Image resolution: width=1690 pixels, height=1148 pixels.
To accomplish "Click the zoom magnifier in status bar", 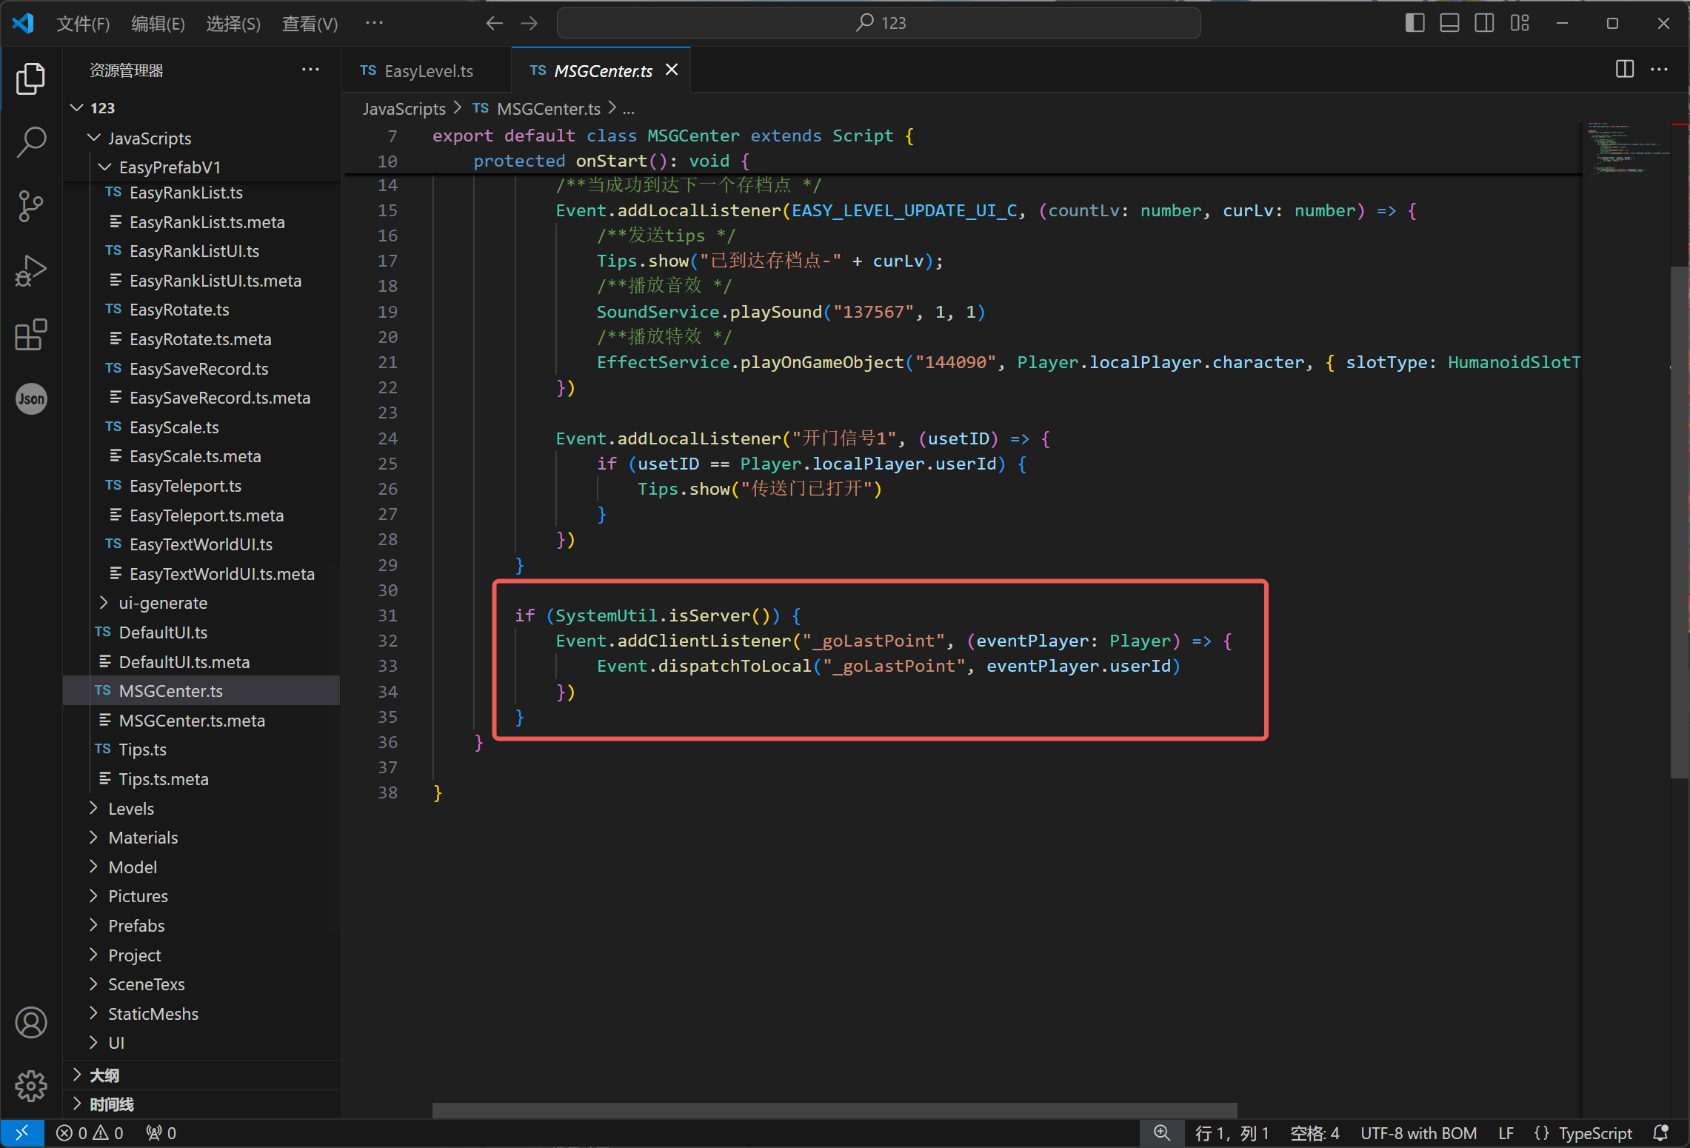I will point(1161,1133).
